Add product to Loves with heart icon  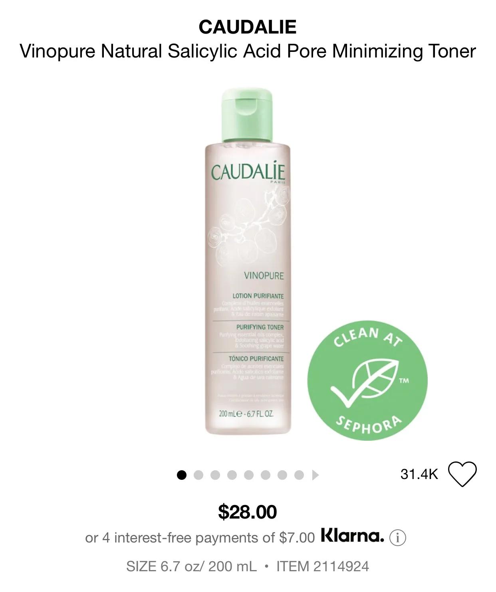[462, 474]
